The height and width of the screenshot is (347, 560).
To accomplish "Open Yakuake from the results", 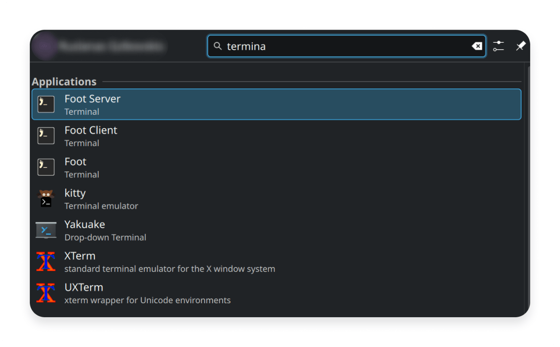I will pos(276,230).
